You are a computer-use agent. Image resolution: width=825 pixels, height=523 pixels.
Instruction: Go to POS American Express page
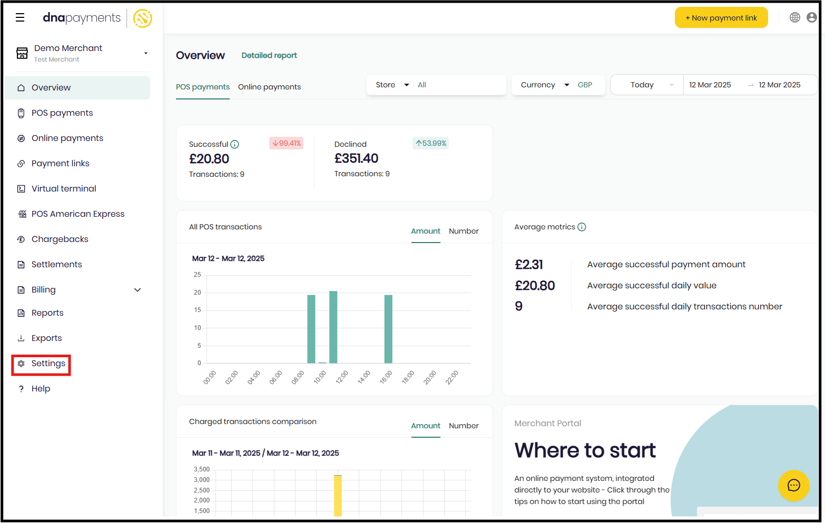point(77,214)
